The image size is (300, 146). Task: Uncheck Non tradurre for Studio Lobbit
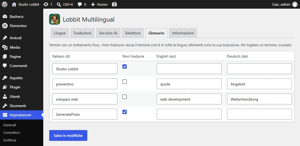(x=125, y=67)
